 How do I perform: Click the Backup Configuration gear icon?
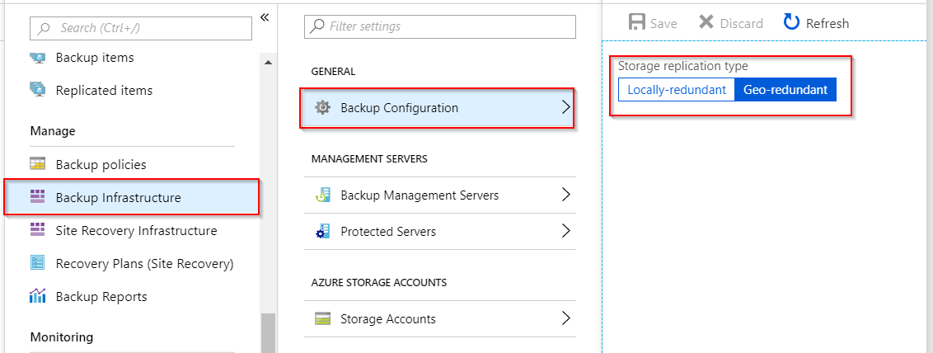point(322,108)
